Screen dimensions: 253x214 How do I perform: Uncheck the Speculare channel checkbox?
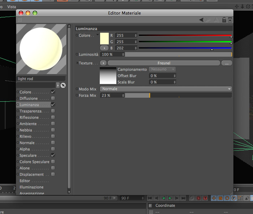(53, 155)
